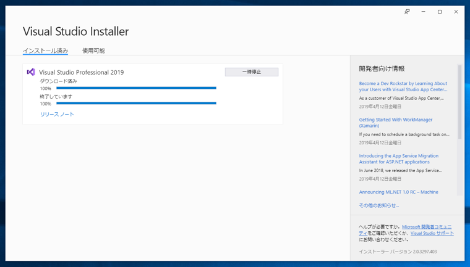Screen dimensions: 470x267
Task: Click the 'As a customer of Visual Studio App Center' text
Action: [401, 98]
